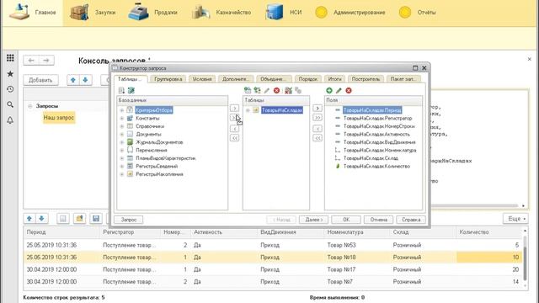539x303 pixels.
Task: Open the Продажи cash register section
Action: (x=152, y=13)
